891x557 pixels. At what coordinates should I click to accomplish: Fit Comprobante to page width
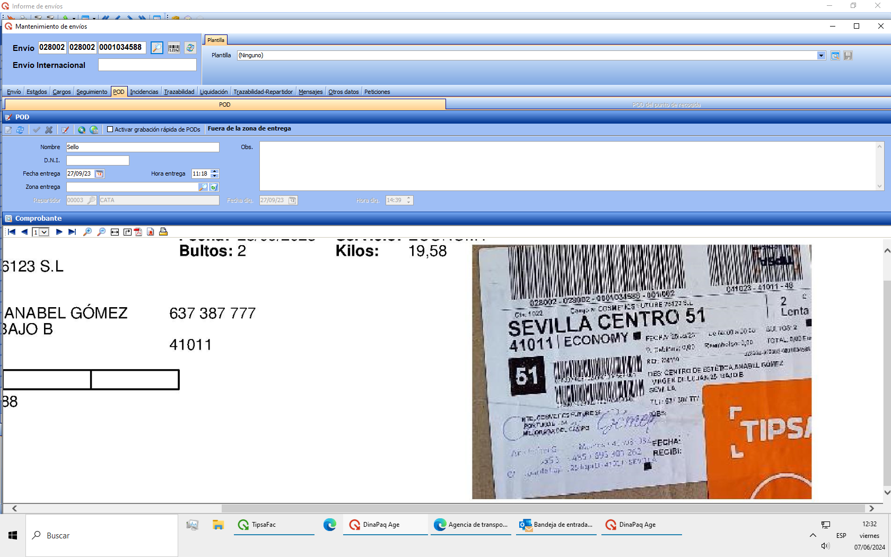tap(115, 232)
